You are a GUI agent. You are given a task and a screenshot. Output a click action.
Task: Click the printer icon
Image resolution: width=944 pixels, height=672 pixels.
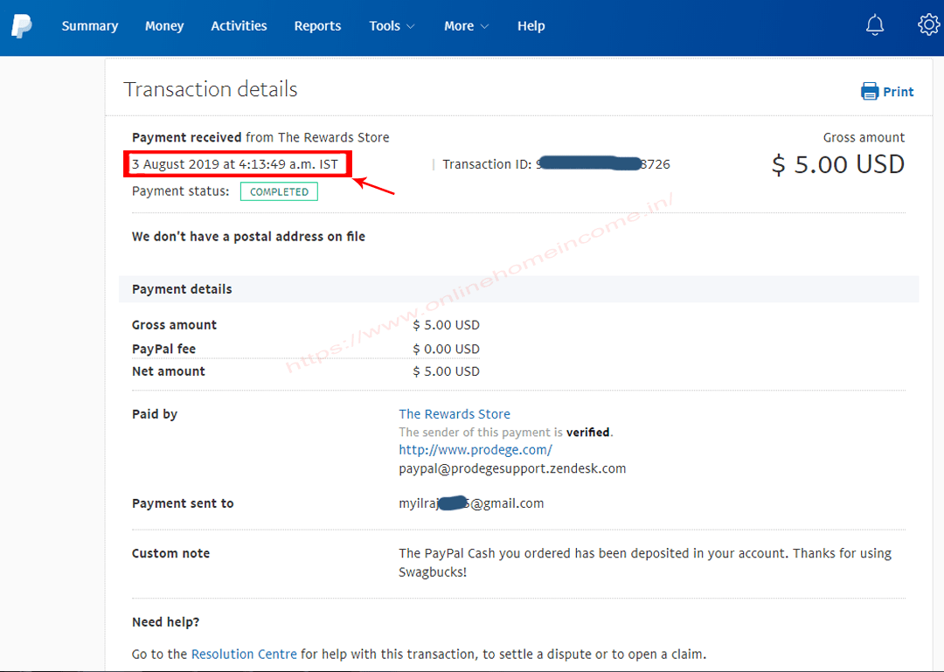(870, 91)
